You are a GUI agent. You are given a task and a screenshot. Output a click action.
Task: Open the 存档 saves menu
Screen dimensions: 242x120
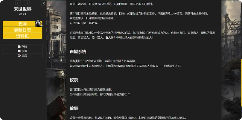22,46
